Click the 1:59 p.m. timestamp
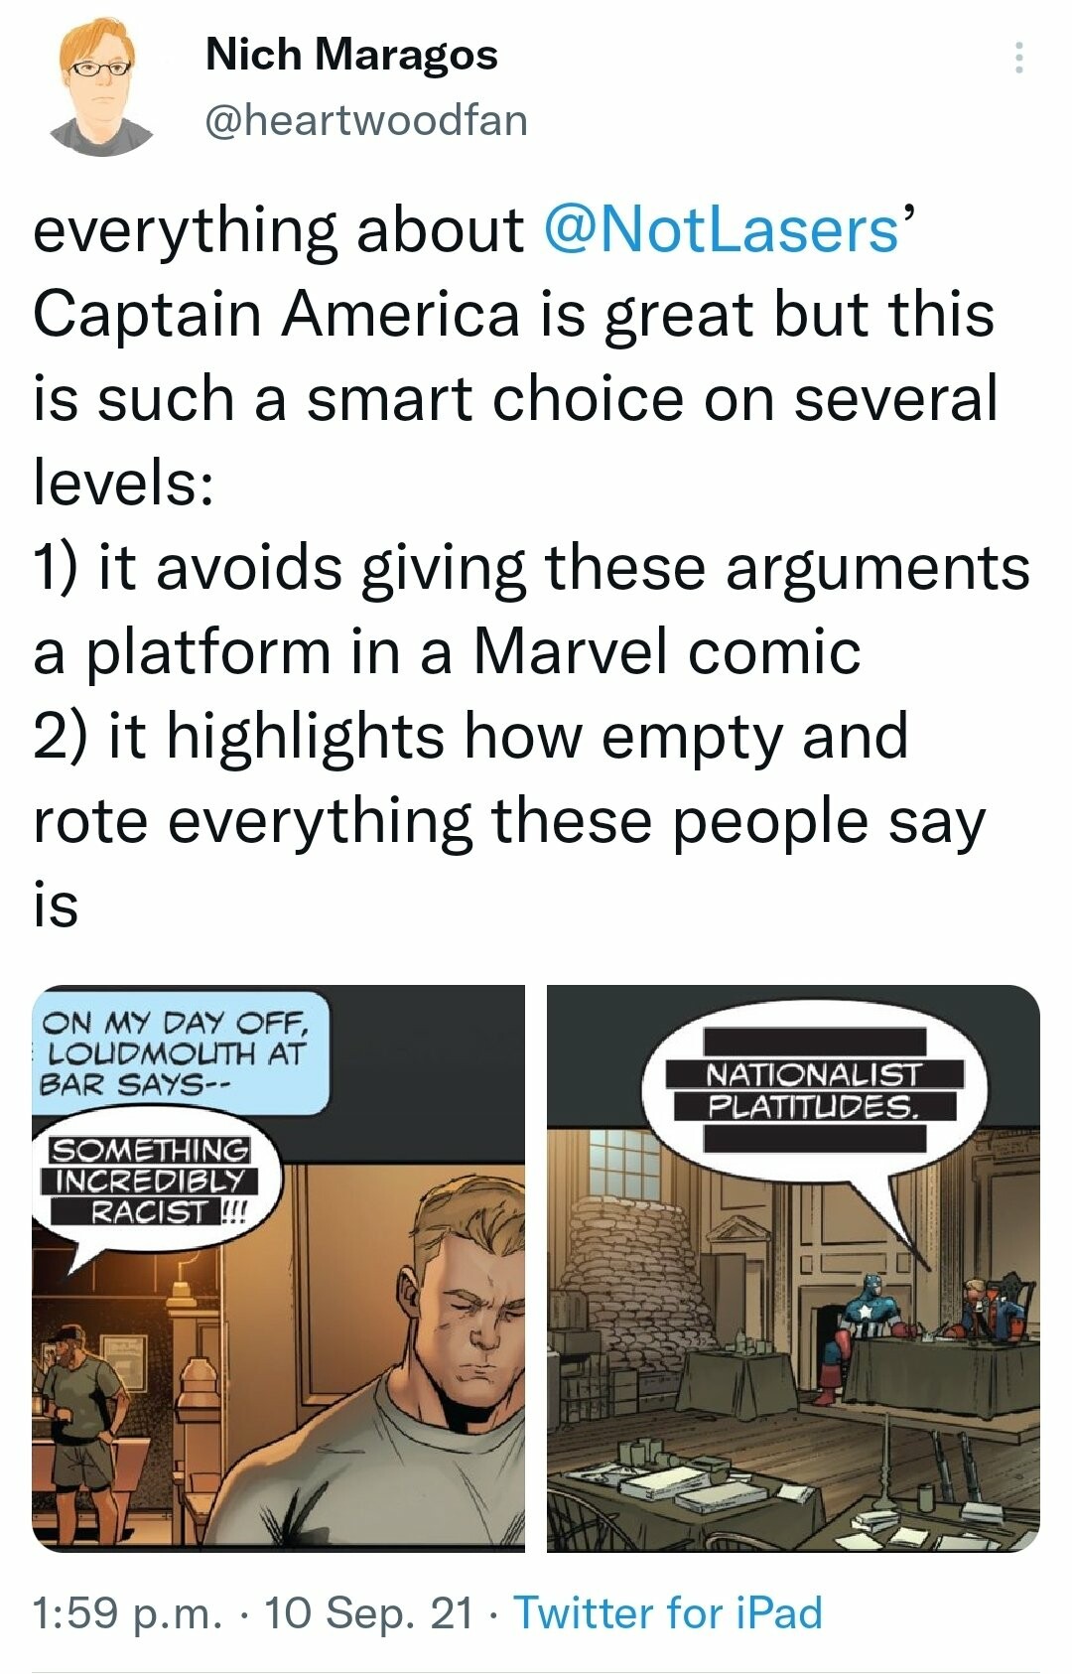Screen dimensions: 1072x1674 tap(127, 1612)
